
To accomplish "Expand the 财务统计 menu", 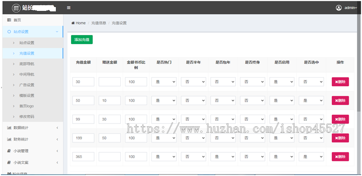I will coord(33,139).
